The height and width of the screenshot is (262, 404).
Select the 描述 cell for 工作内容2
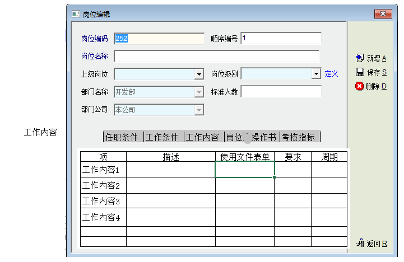(x=171, y=185)
